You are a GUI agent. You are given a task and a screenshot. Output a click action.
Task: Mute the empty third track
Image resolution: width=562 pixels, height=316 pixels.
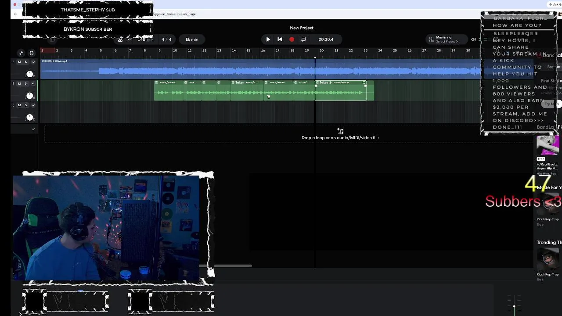pos(19,105)
